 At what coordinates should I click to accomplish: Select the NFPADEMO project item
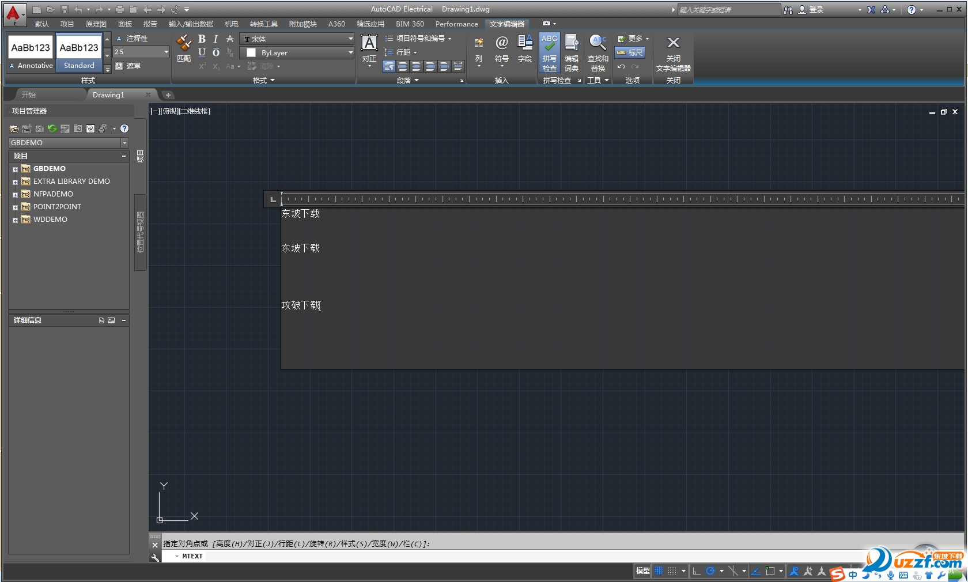pos(53,194)
